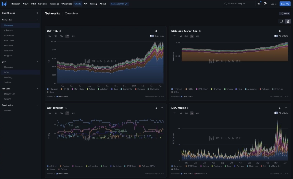The image size is (293, 179).
Task: Click the Share button
Action: coord(284,13)
